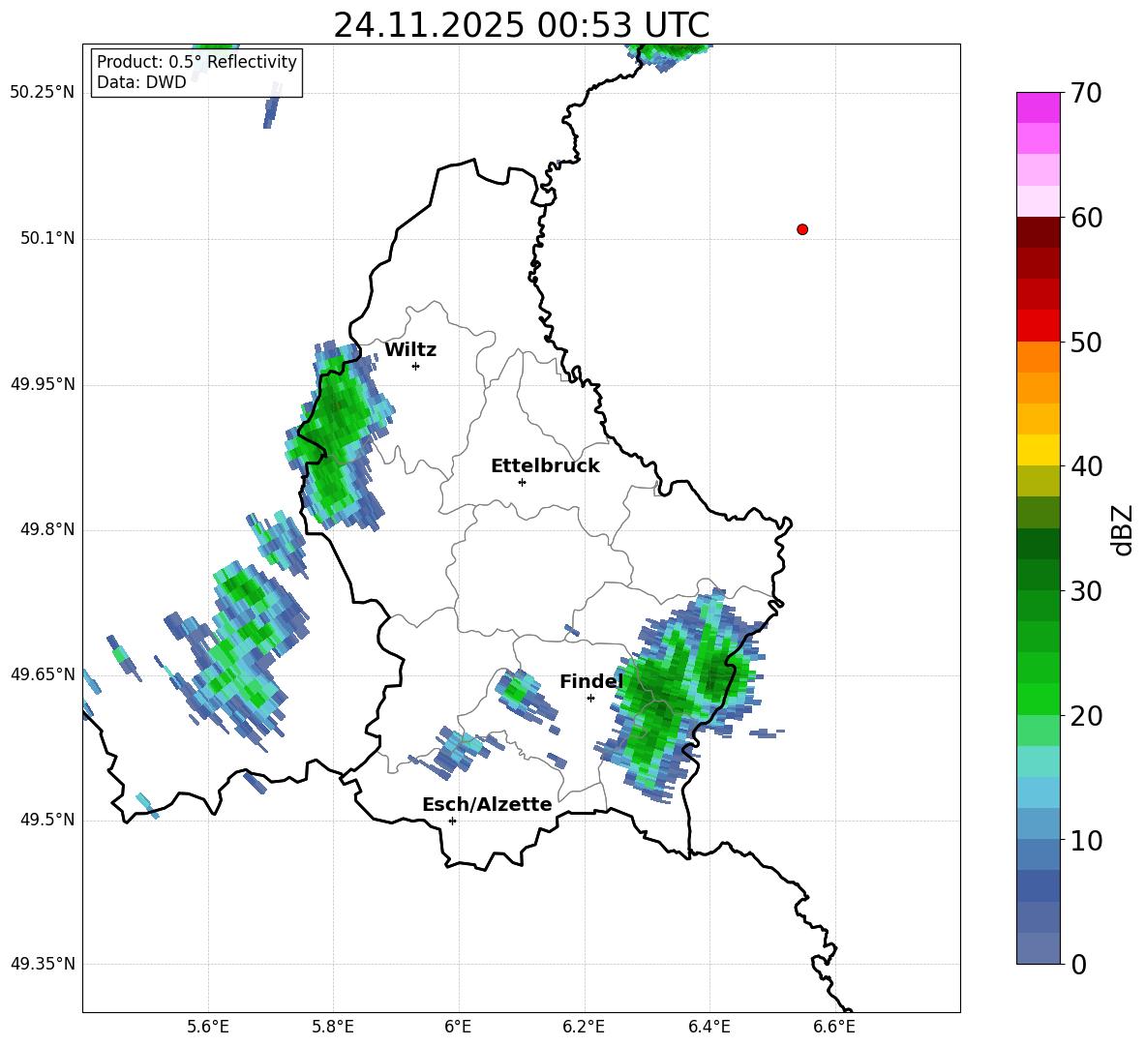Click the 0 colorbar tick label
Viewport: 1146px width, 1046px height.
pyautogui.click(x=1078, y=965)
